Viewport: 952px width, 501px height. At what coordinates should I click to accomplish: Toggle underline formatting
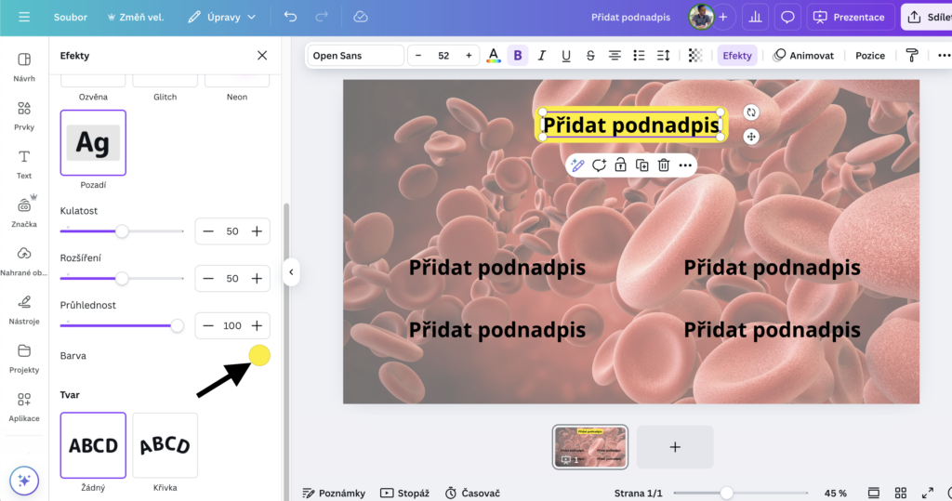566,55
